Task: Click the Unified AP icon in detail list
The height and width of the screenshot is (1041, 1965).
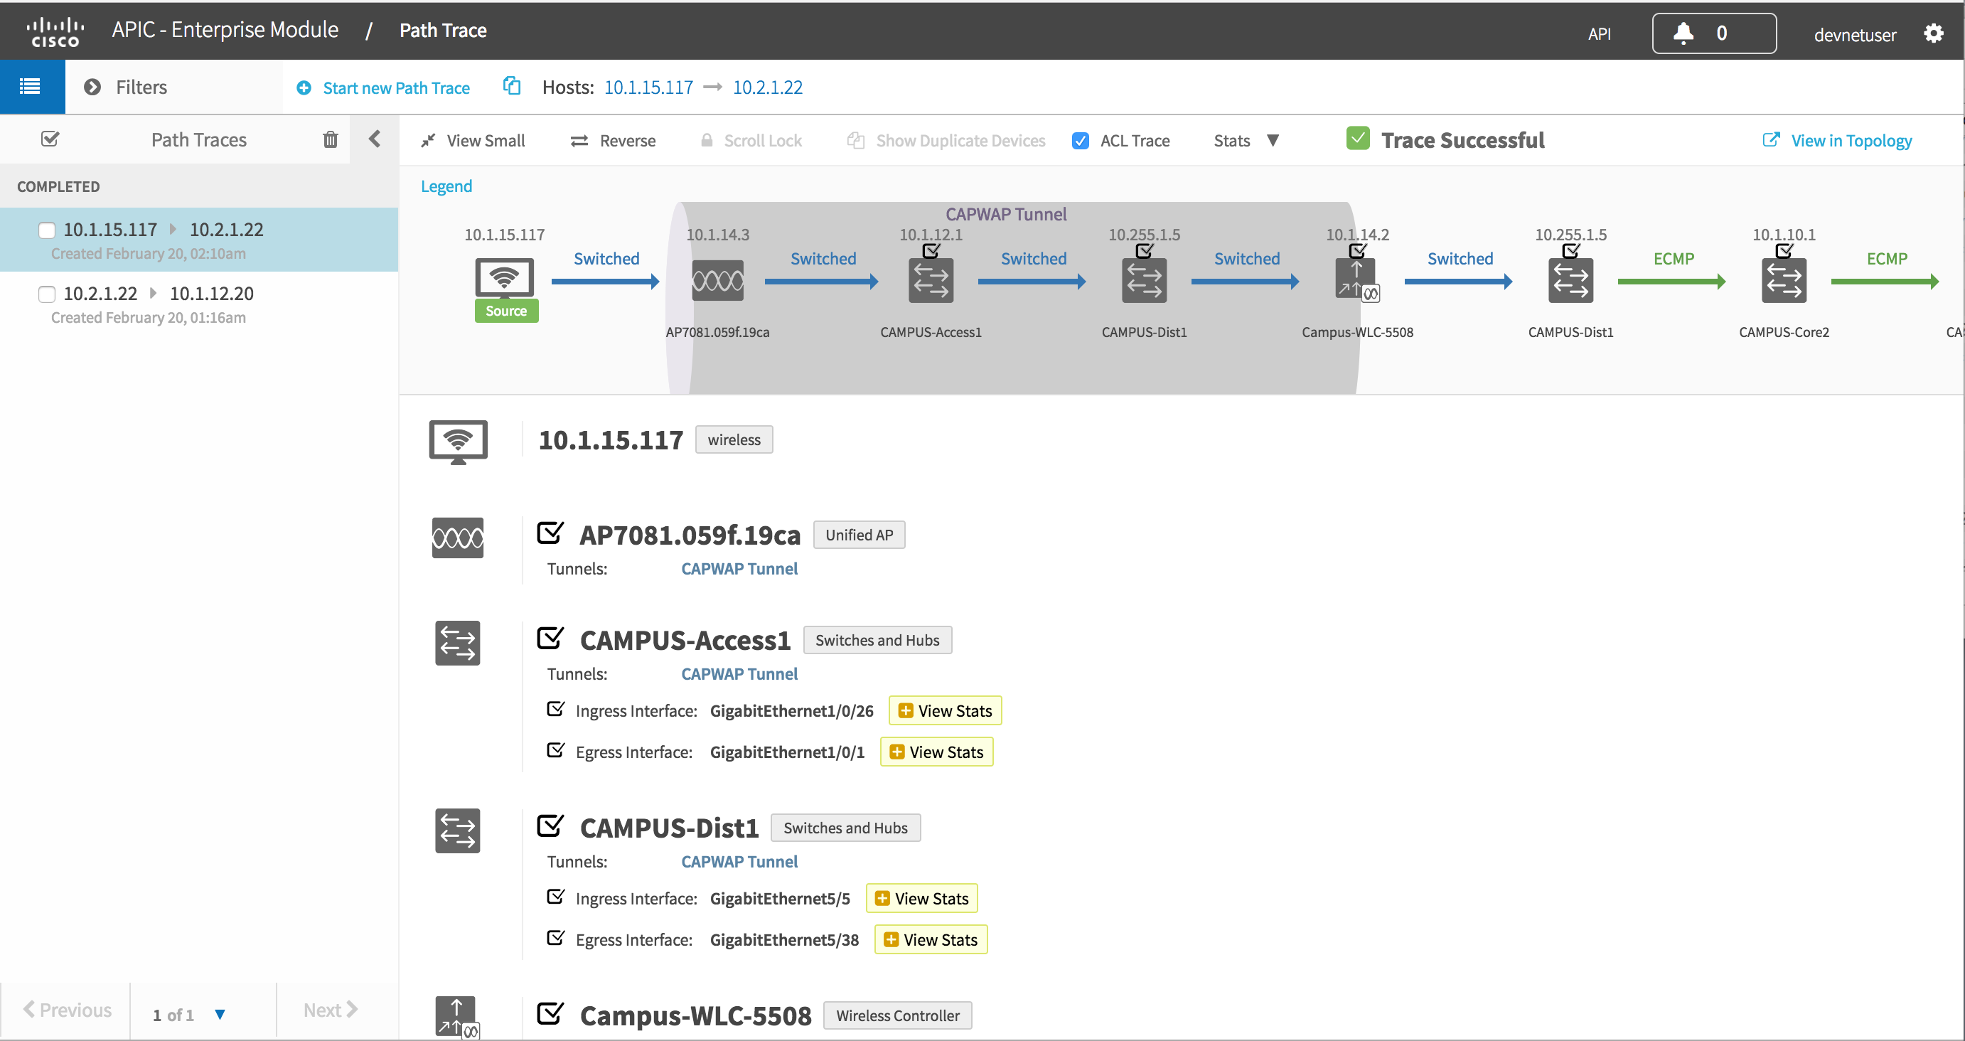Action: [x=458, y=538]
